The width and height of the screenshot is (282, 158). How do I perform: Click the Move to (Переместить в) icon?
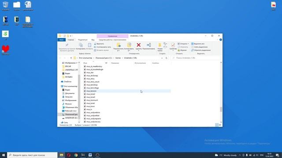(119, 45)
